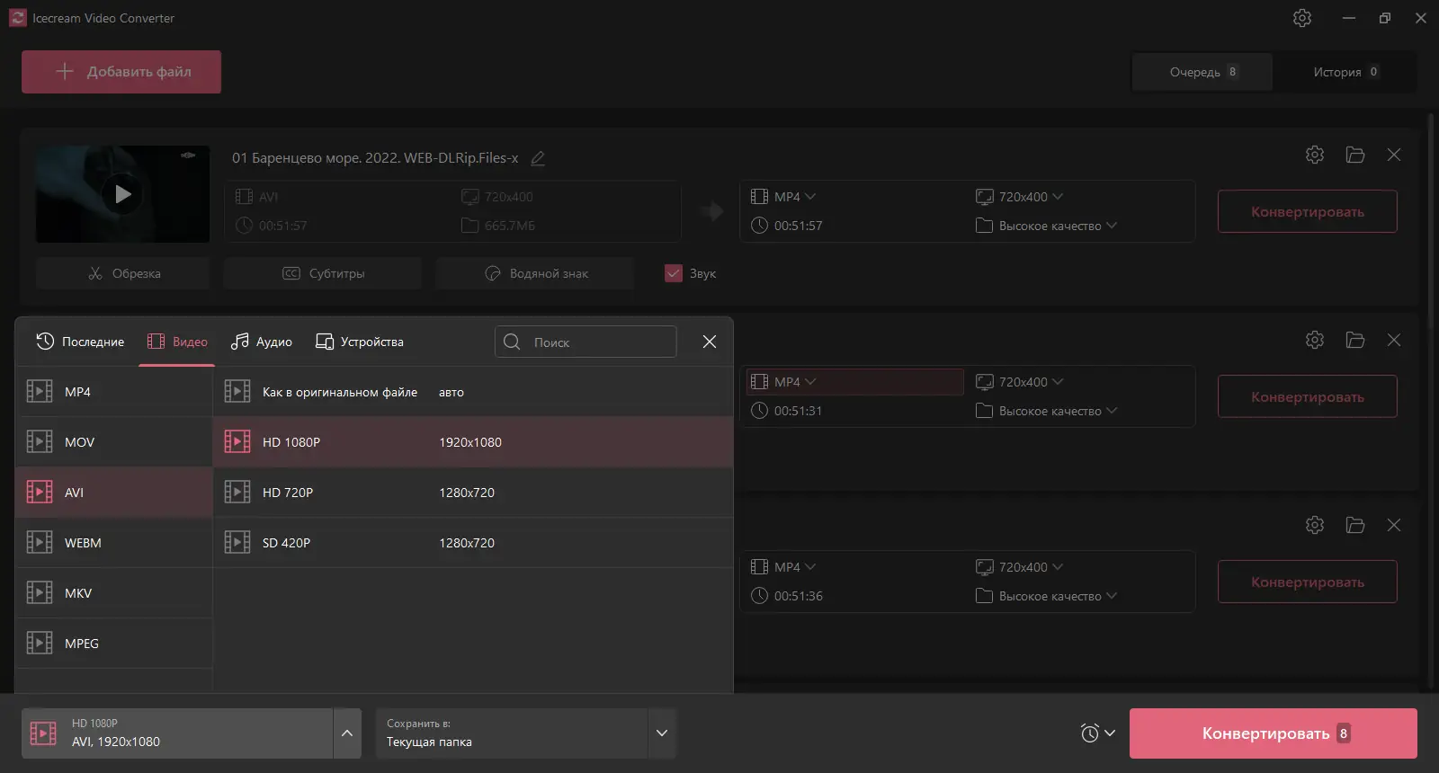
Task: Click the scheduler clock icon
Action: pos(1089,733)
